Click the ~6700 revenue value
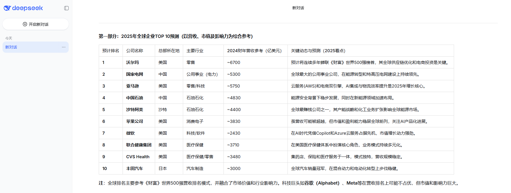511x193 pixels. pos(234,63)
